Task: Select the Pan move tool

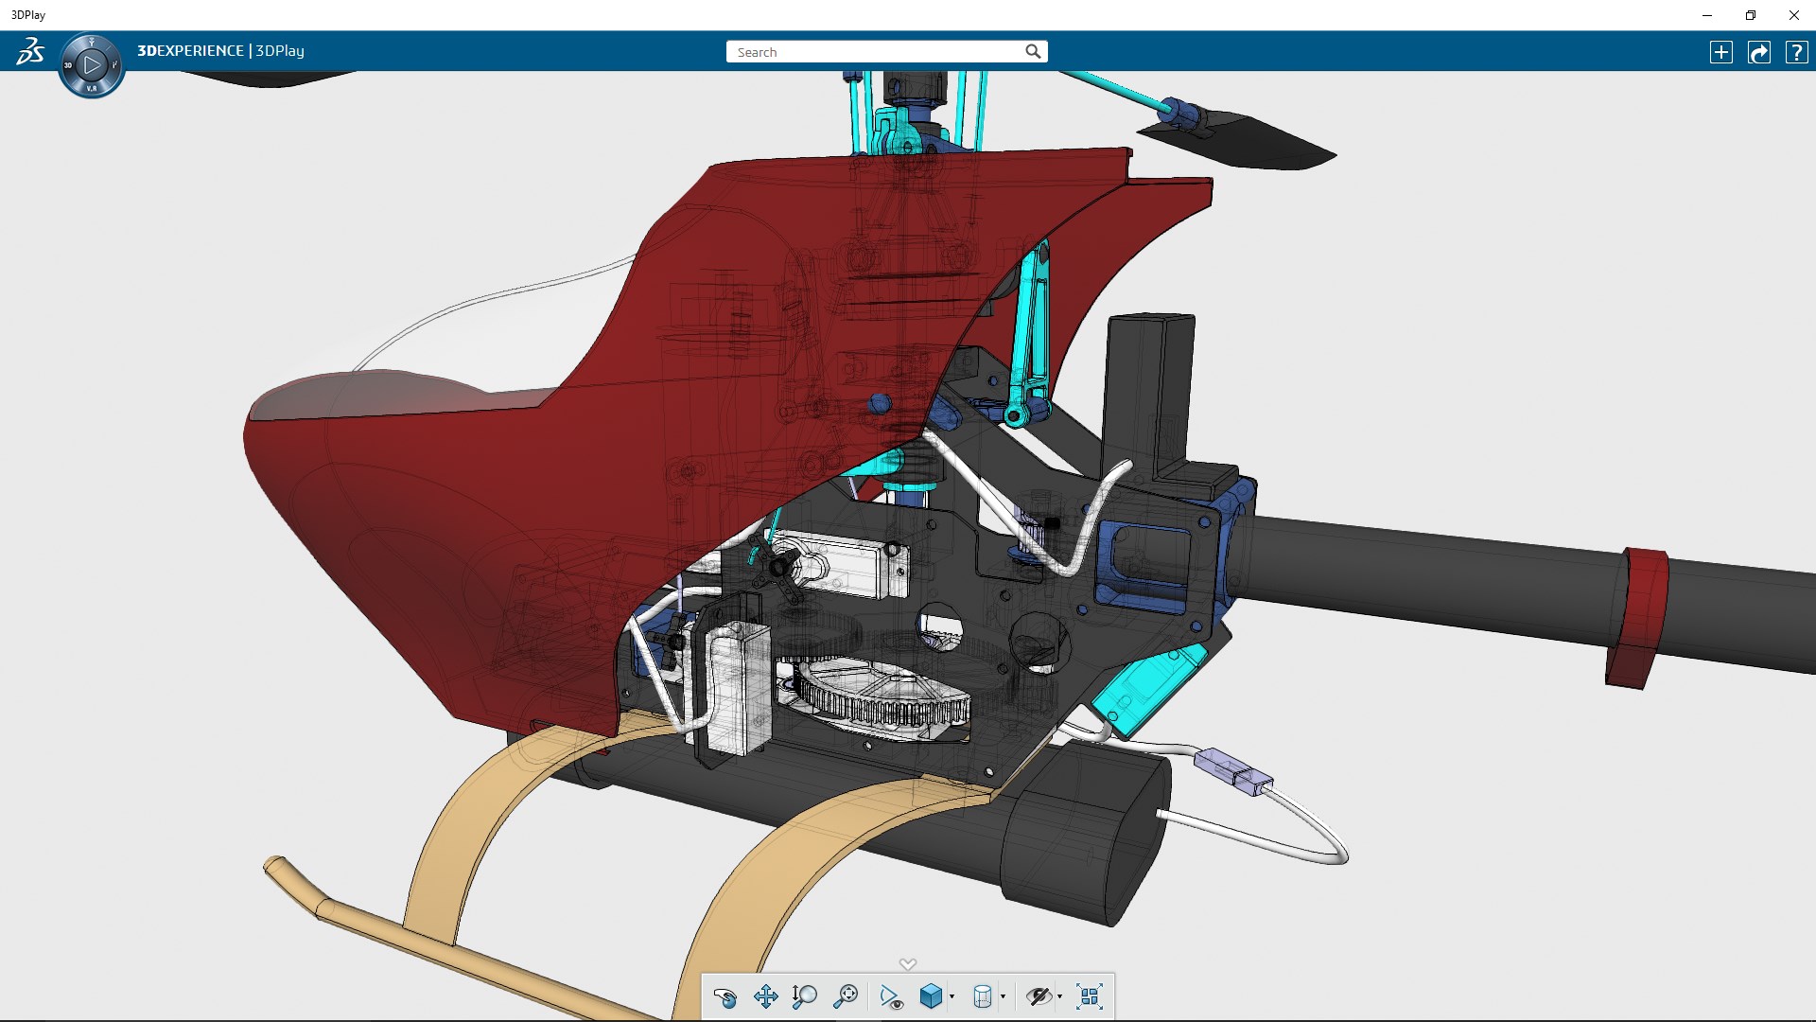Action: tap(765, 996)
